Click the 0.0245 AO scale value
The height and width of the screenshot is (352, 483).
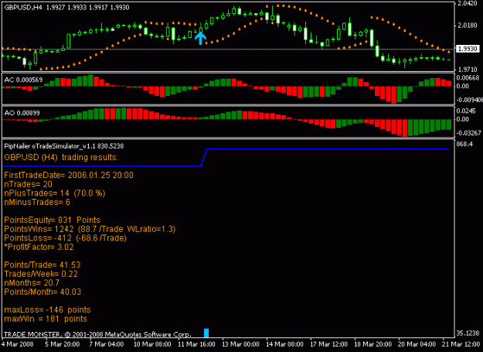(466, 111)
